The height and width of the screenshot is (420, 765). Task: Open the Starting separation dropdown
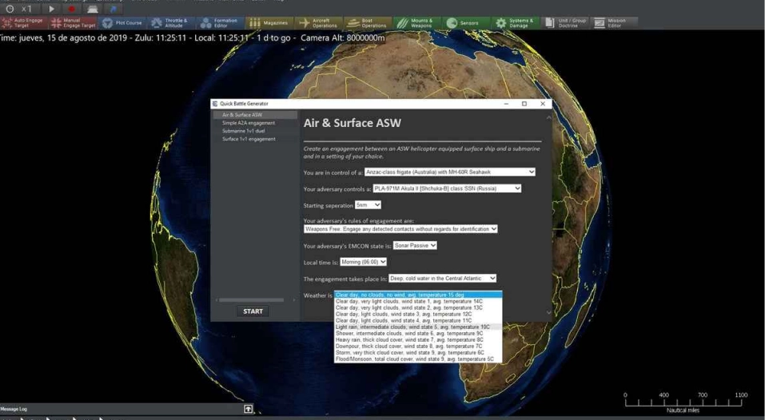368,205
